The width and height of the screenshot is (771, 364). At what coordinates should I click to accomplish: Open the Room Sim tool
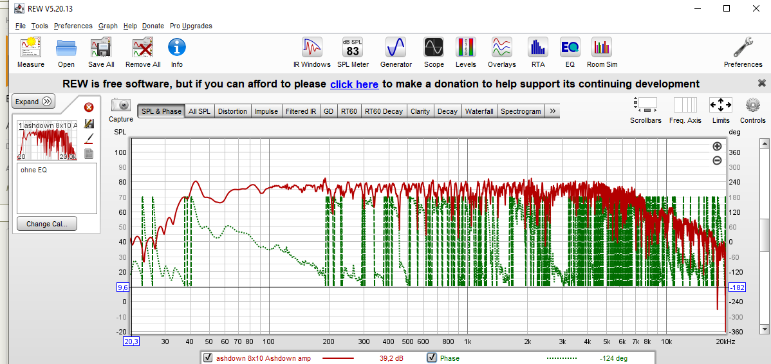pos(602,52)
